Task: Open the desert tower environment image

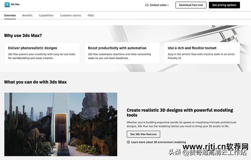Action: 61,124
